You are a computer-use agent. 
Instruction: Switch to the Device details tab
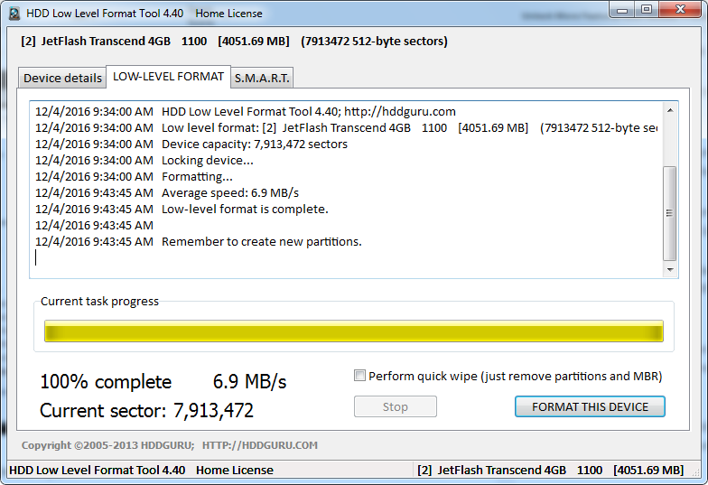[x=62, y=78]
